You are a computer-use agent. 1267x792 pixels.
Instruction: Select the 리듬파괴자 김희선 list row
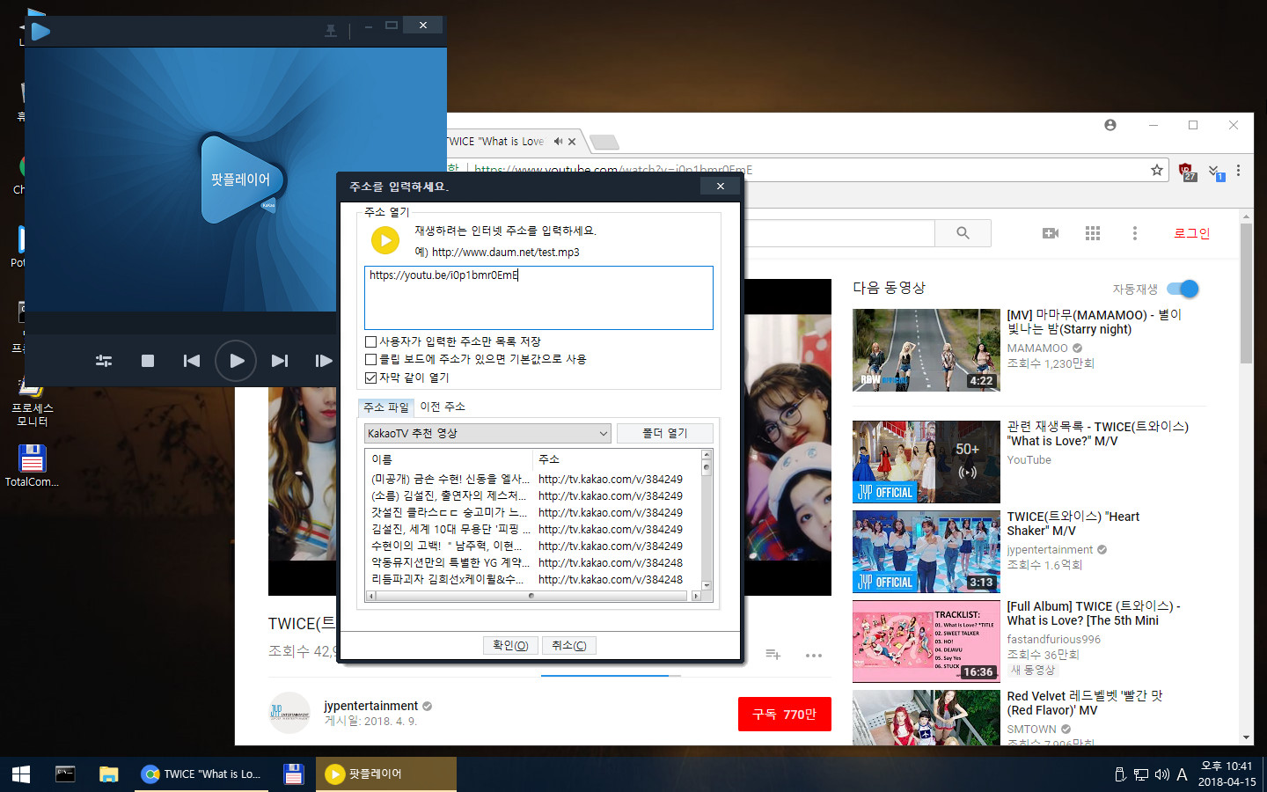pos(533,580)
